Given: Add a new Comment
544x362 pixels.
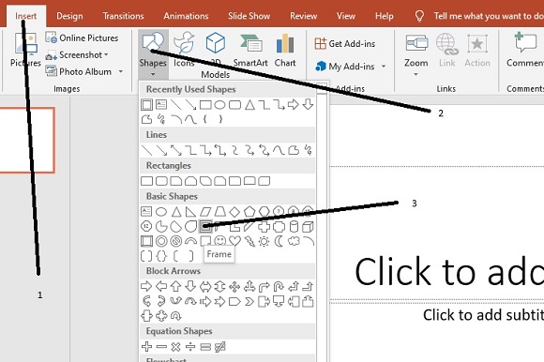Looking at the screenshot, I should [525, 50].
